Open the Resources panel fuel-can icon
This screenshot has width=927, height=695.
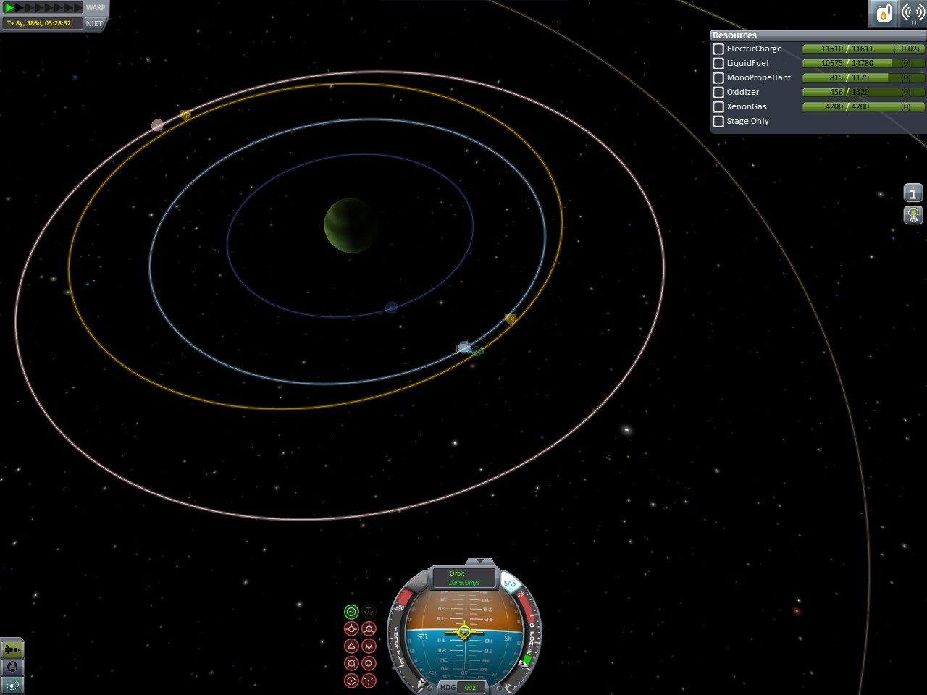pos(884,13)
